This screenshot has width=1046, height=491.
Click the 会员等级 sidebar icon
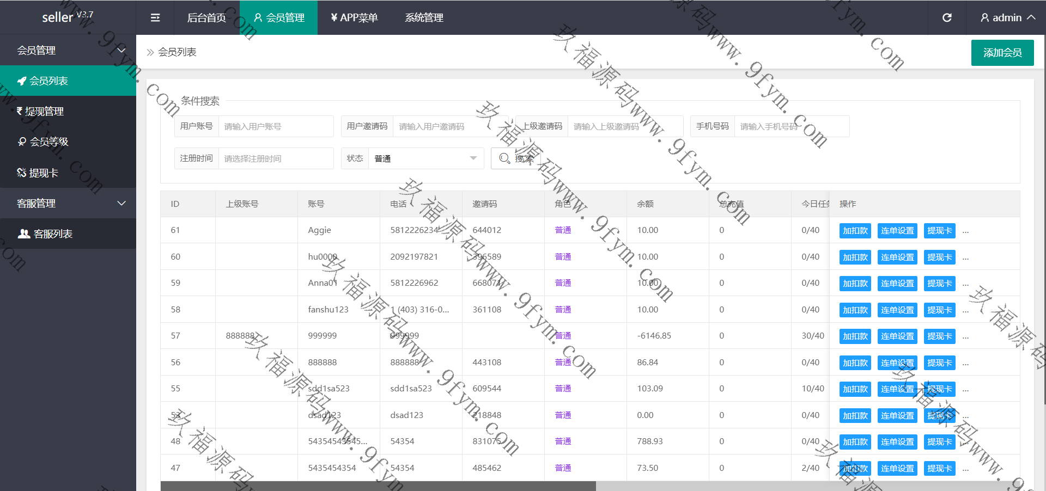22,142
